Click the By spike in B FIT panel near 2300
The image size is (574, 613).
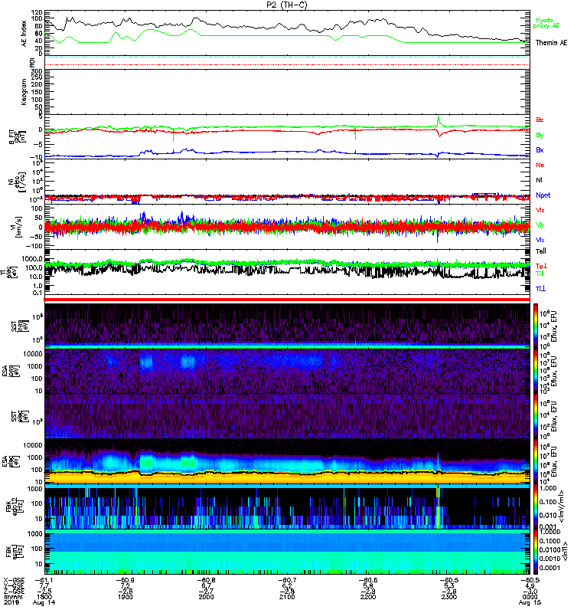[x=439, y=120]
